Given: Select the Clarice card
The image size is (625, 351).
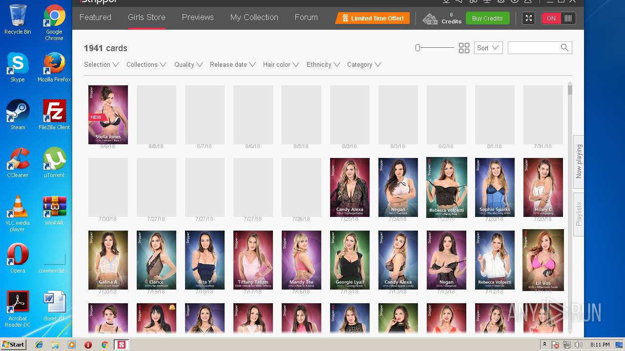Looking at the screenshot, I should pyautogui.click(x=156, y=260).
